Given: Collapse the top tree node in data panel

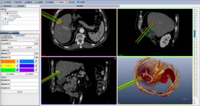Looking at the screenshot, I should click(1, 11).
